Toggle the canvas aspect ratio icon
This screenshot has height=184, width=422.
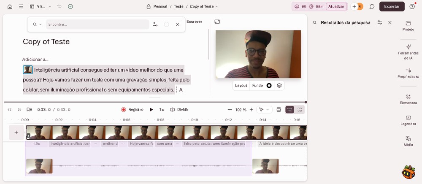tap(217, 22)
